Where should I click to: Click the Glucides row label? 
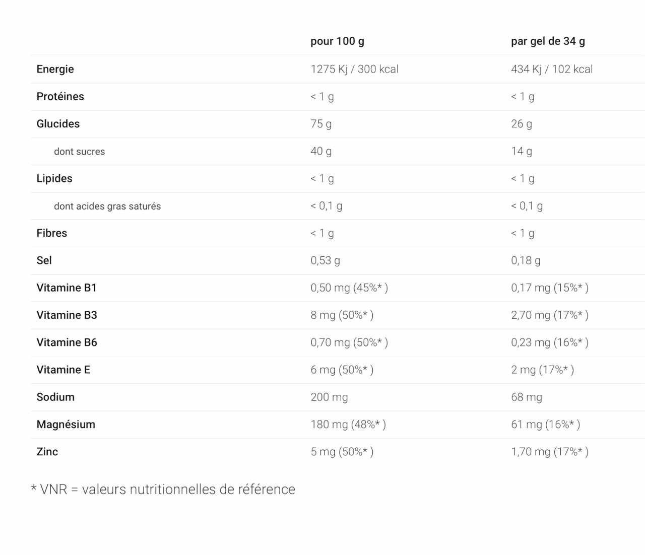pyautogui.click(x=58, y=124)
